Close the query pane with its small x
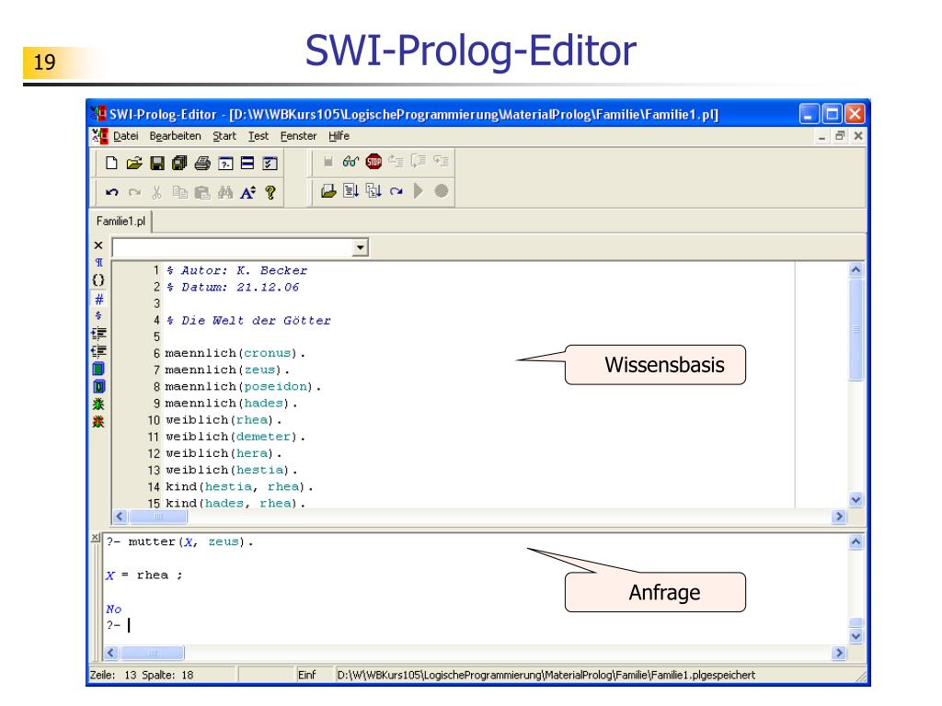This screenshot has height=706, width=942. [x=95, y=537]
